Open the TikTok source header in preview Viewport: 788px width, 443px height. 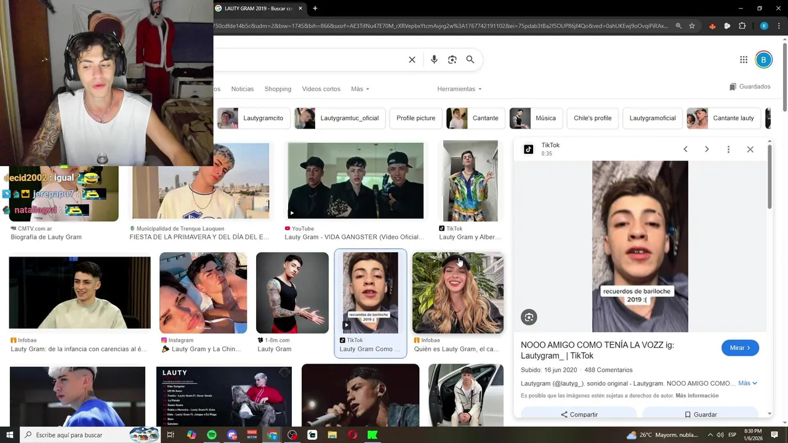pos(542,149)
